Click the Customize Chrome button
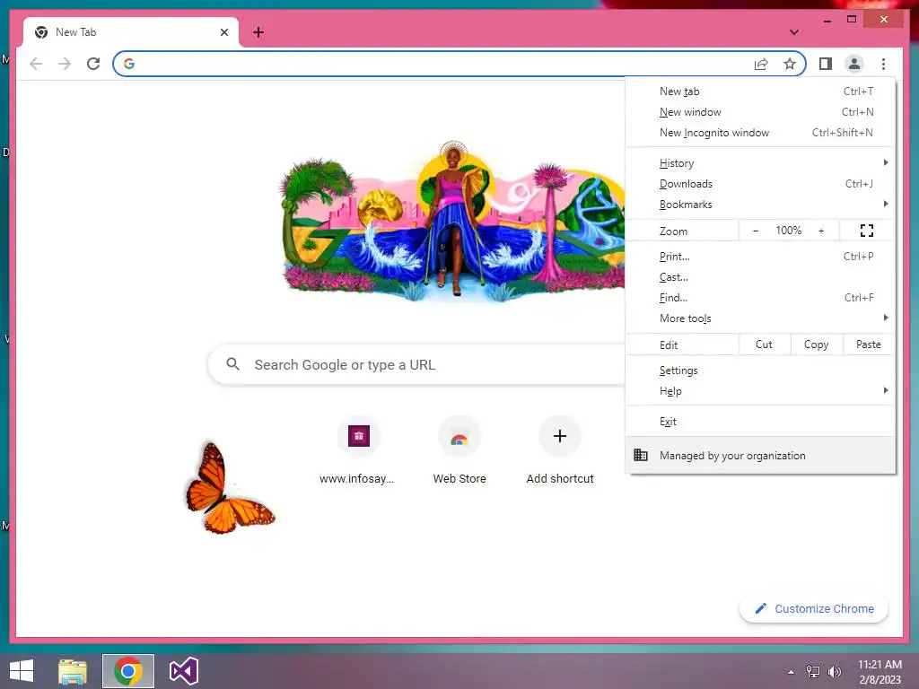919x689 pixels. click(814, 609)
